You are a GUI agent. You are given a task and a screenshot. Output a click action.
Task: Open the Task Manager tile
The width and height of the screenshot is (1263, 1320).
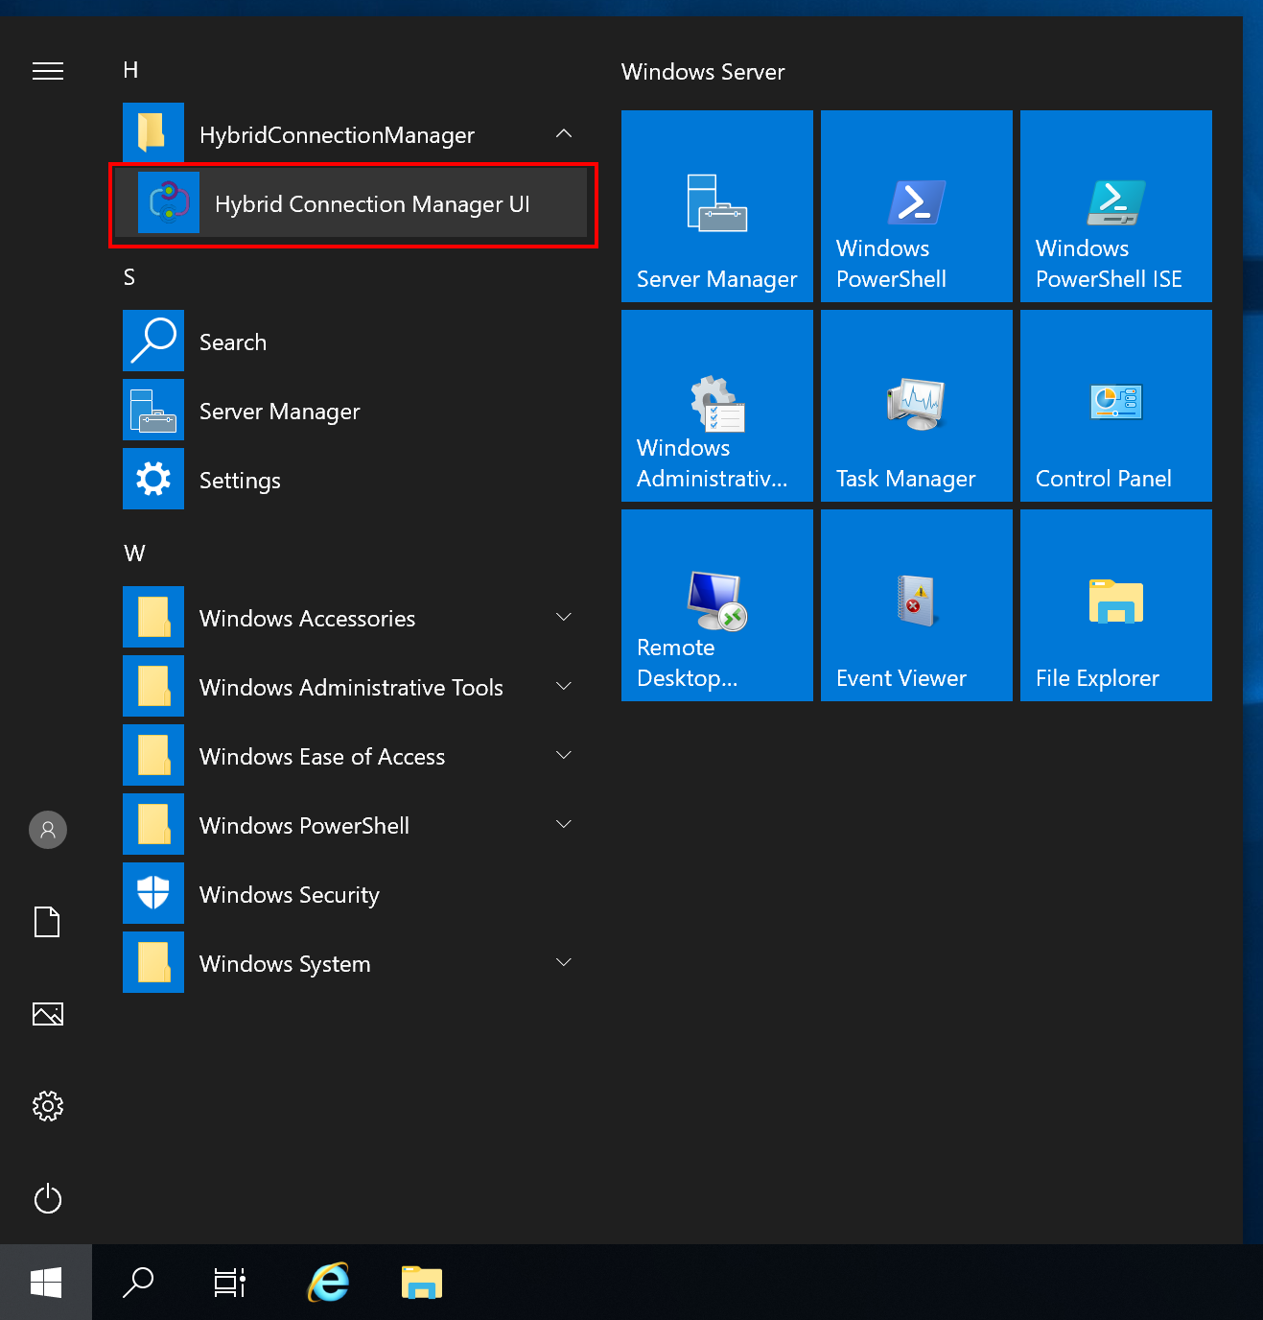(917, 406)
